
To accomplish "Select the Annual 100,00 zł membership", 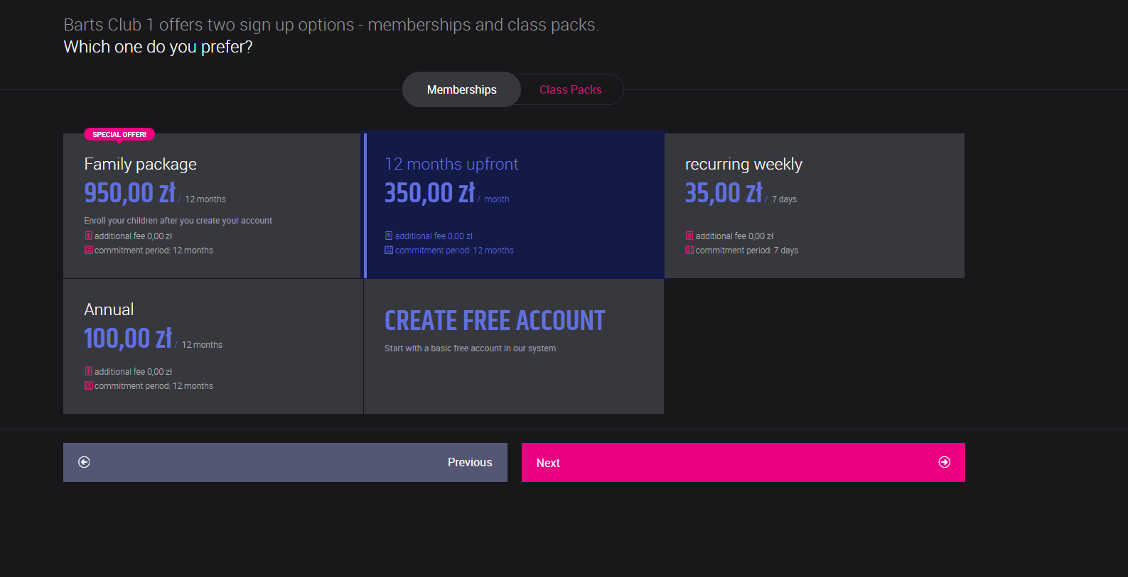I will 212,346.
